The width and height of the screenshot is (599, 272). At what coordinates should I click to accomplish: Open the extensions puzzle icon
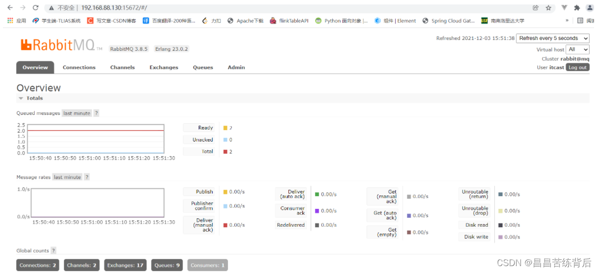click(577, 8)
